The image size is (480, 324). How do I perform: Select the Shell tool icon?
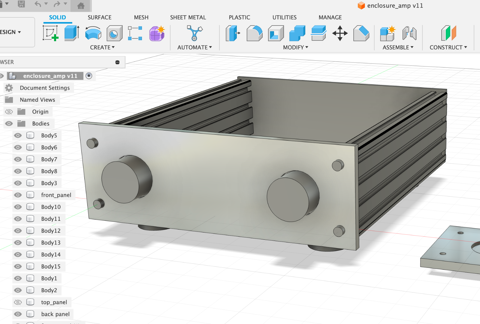coord(276,33)
